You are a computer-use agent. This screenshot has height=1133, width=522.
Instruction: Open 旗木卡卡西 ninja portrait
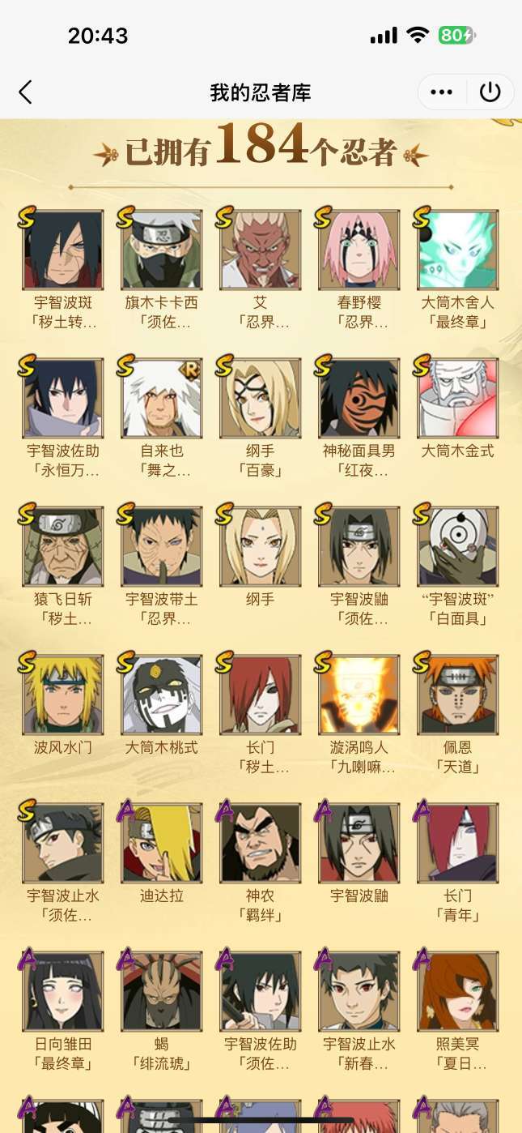pos(162,250)
